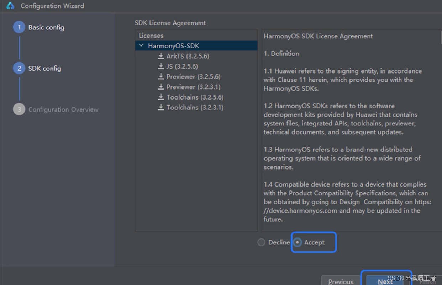Go to the SDK config step

pyautogui.click(x=44, y=68)
